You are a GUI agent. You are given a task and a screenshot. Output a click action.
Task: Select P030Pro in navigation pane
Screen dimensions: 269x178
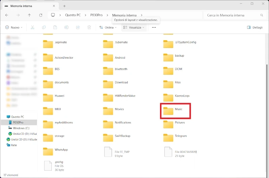pyautogui.click(x=18, y=122)
